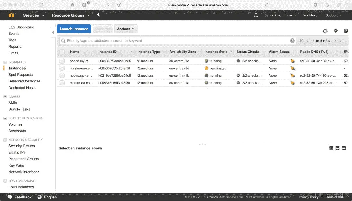The width and height of the screenshot is (352, 201).
Task: Open EC2 Dashboard in sidebar
Action: point(21,27)
